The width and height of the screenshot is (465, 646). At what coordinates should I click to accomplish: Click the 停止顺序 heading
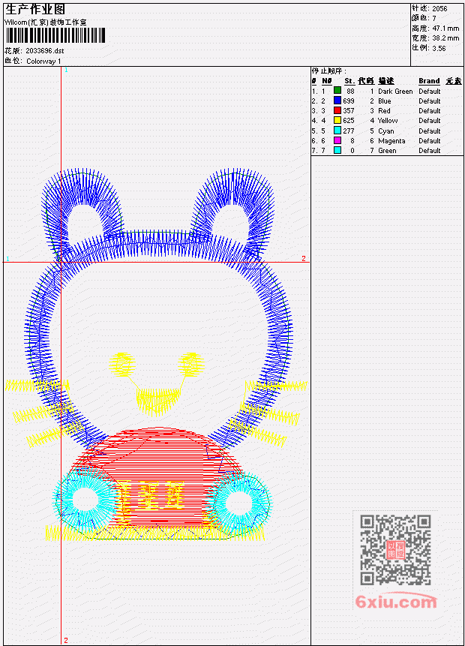[328, 71]
